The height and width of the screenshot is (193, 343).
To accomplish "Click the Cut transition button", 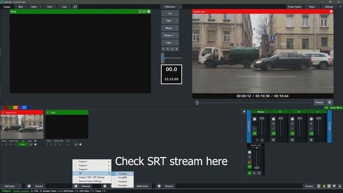I will (170, 13).
